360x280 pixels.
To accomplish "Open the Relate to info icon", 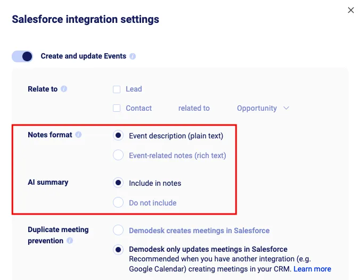I will pos(64,89).
